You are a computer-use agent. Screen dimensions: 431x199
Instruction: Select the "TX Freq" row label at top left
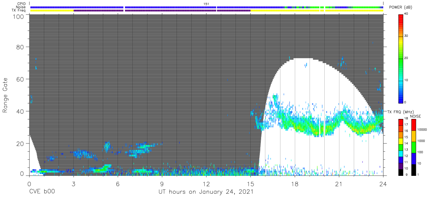coord(20,10)
